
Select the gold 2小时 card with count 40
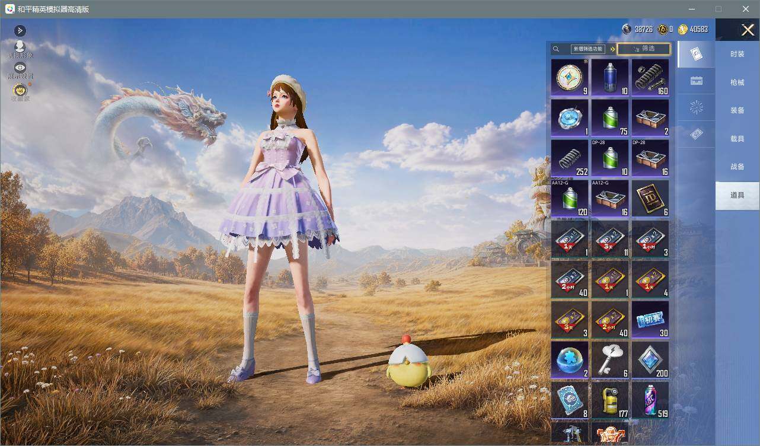[610, 320]
